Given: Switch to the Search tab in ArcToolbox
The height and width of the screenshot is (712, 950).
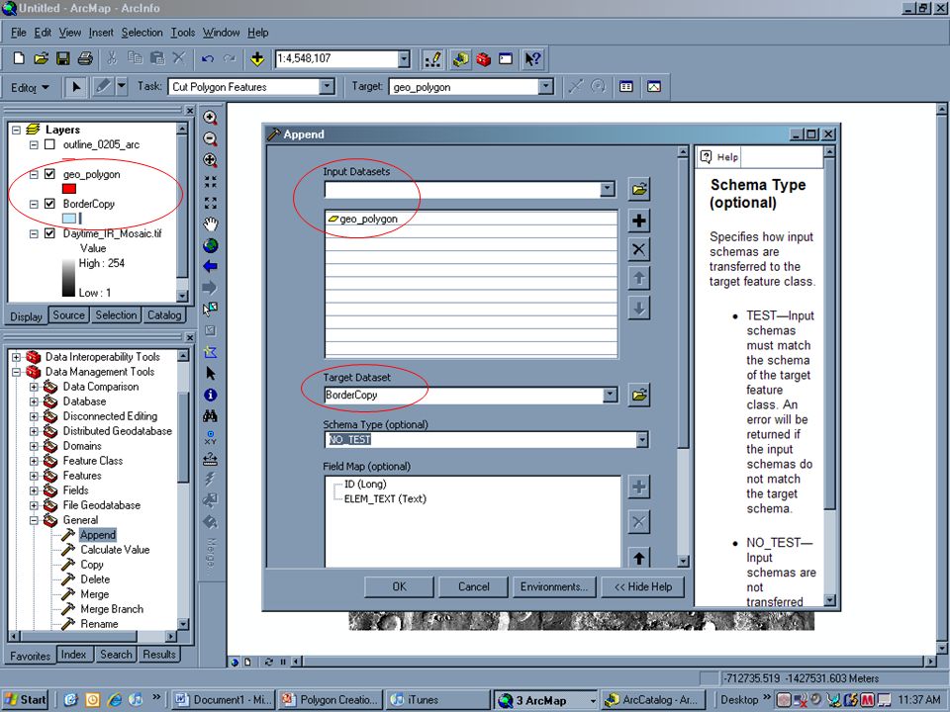Looking at the screenshot, I should (x=116, y=655).
